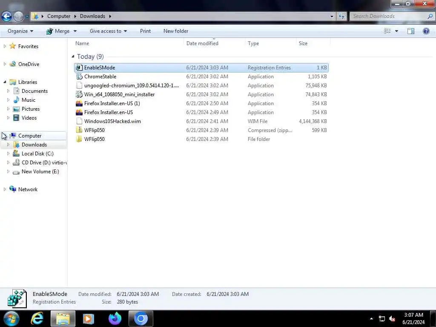Screen dimensions: 436x327
Task: Select New Volume (E:) in navigation pane
Action: (x=40, y=172)
